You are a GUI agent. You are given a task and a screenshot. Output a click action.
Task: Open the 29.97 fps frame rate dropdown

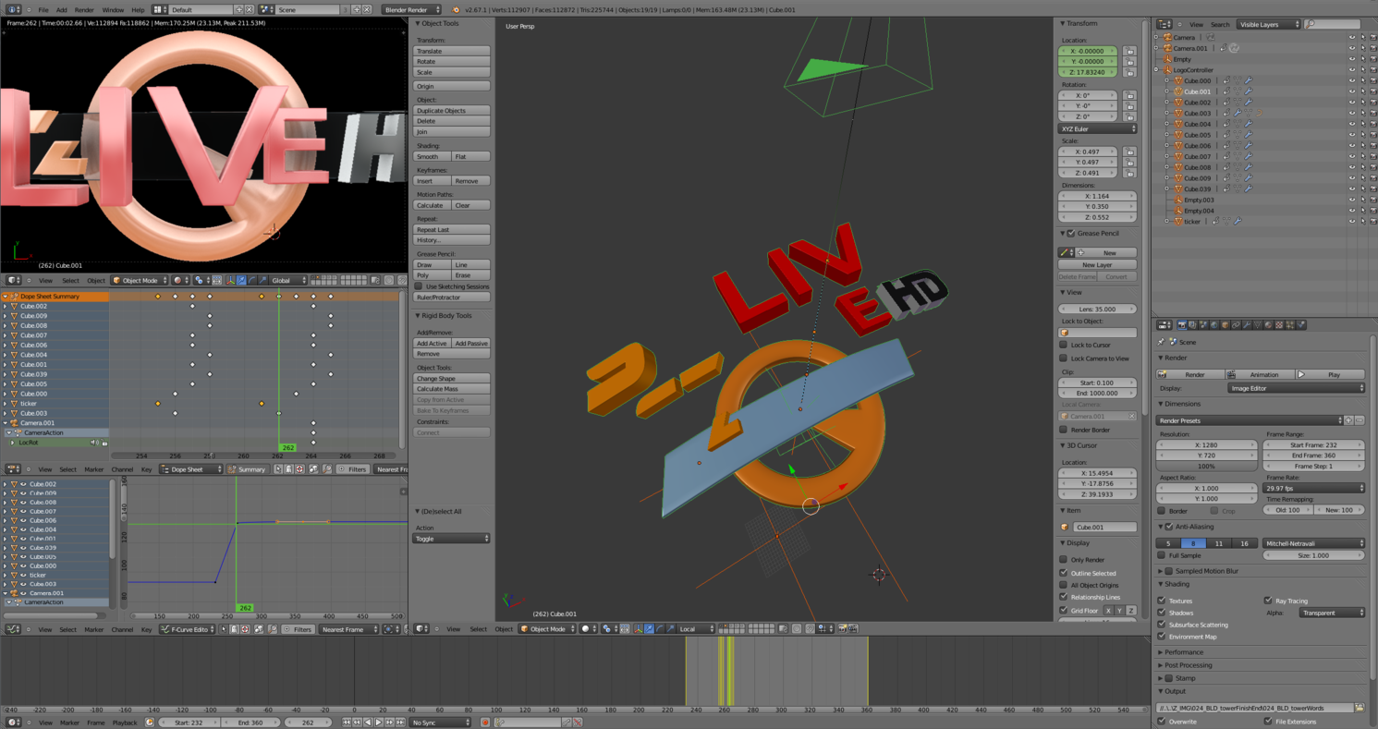1313,488
